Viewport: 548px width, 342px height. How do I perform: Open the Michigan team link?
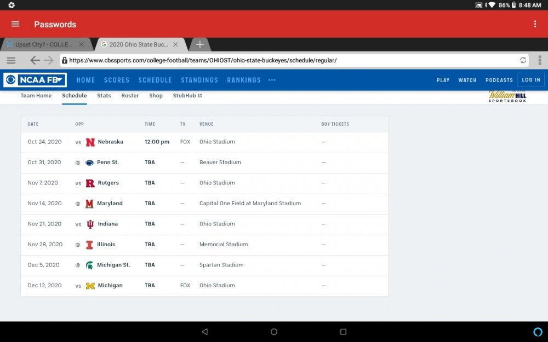(x=110, y=286)
